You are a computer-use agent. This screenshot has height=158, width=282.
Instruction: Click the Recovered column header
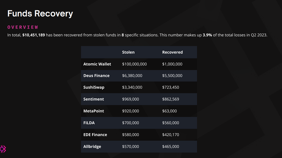click(172, 52)
